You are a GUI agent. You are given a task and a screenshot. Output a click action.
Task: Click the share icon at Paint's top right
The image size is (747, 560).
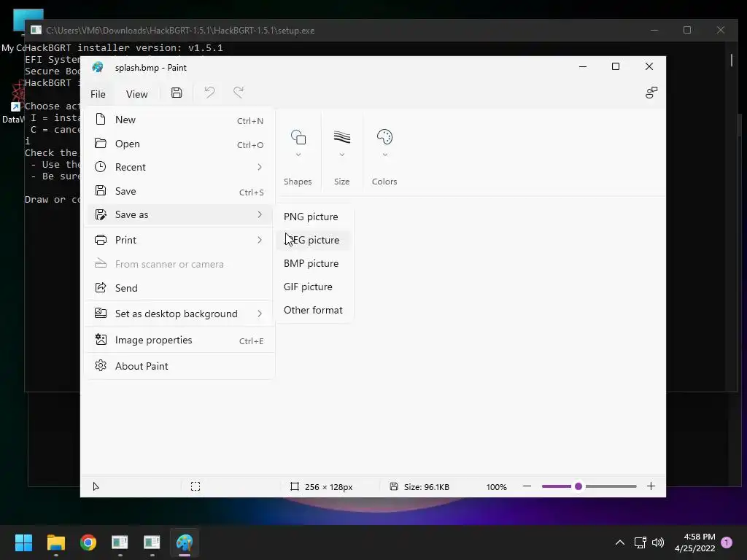tap(651, 93)
